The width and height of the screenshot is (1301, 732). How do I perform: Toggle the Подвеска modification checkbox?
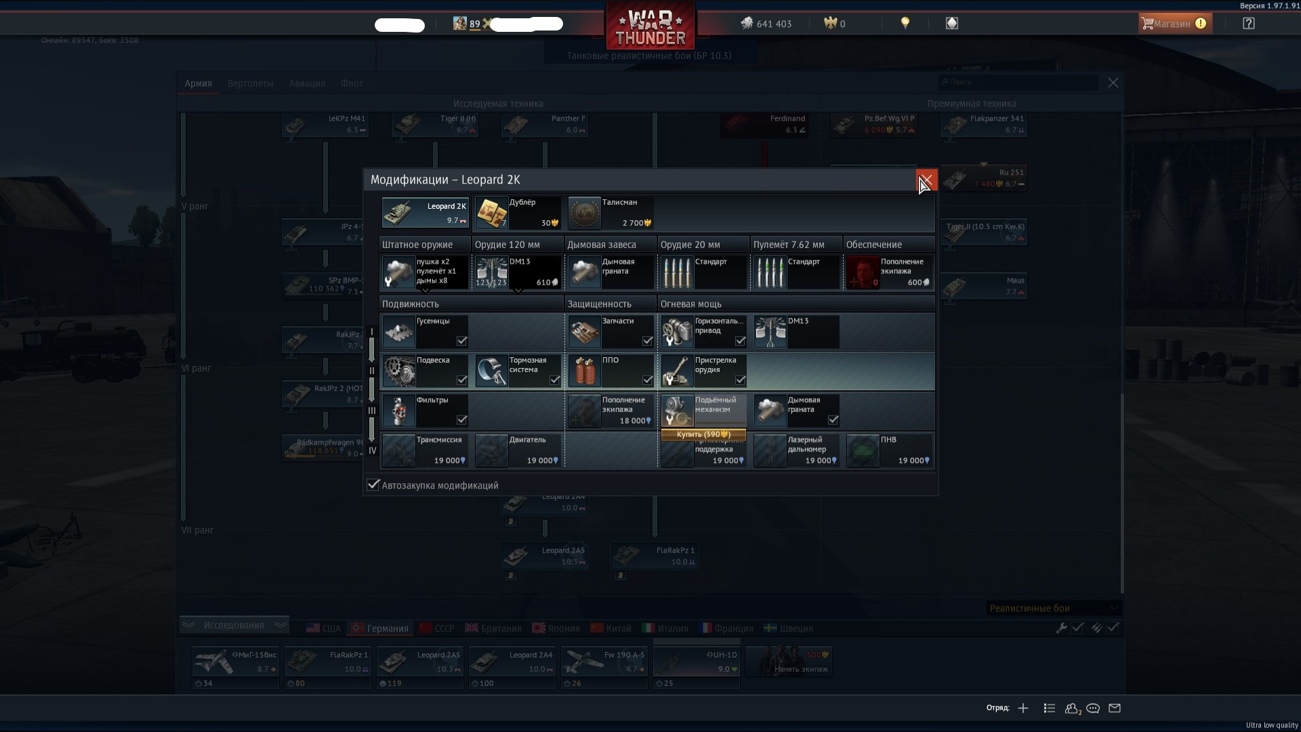click(x=461, y=380)
